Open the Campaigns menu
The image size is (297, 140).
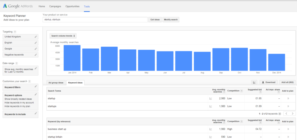click(55, 7)
